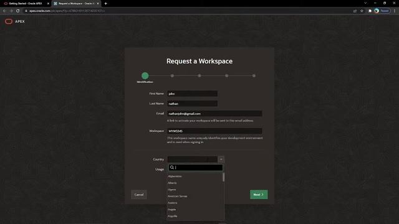Click the Country combo box field
This screenshot has height=224, width=399.
193,159
